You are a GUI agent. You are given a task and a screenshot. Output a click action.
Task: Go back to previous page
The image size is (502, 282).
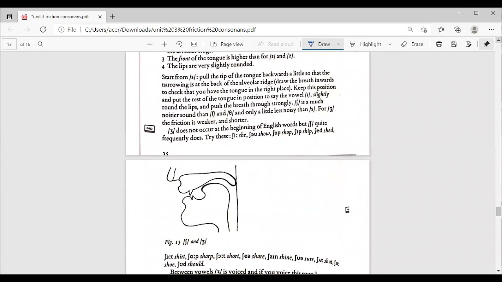pos(11,29)
